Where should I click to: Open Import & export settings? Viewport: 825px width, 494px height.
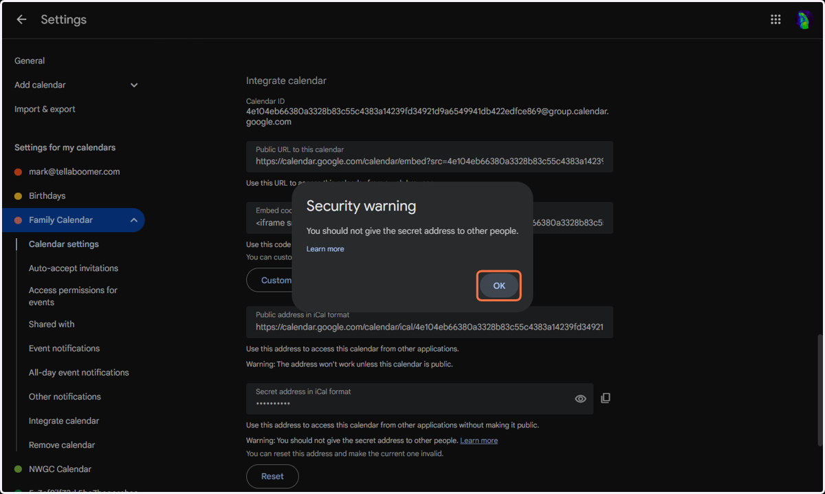(x=45, y=109)
